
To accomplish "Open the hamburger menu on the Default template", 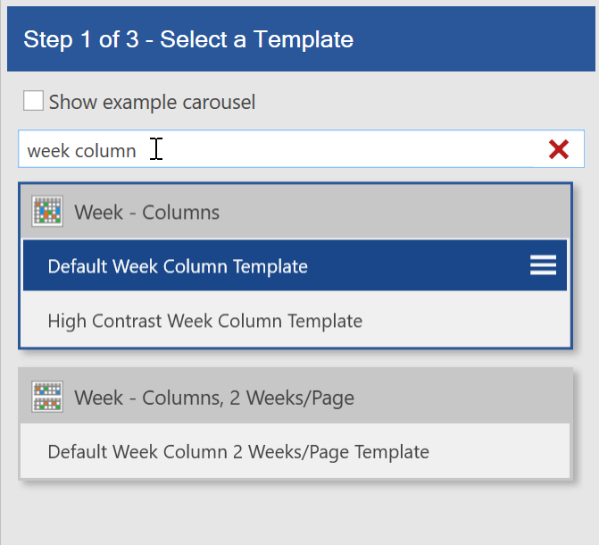I will click(x=543, y=265).
